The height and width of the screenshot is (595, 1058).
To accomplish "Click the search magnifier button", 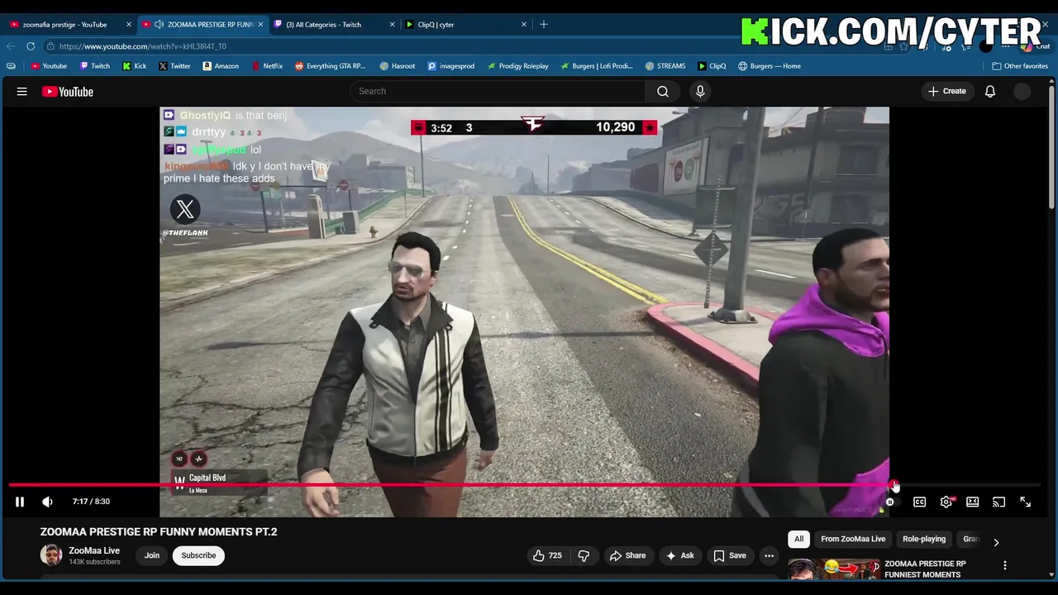I will click(x=663, y=91).
